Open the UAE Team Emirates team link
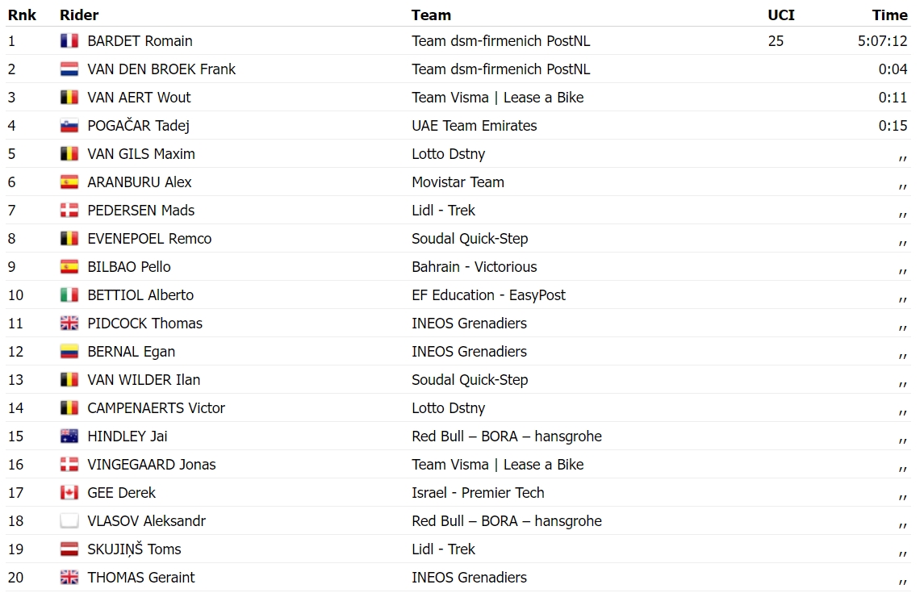The image size is (924, 593). coord(475,125)
